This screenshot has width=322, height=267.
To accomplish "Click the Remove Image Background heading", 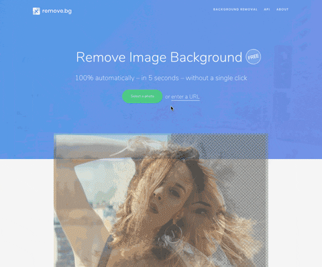I will [x=159, y=57].
